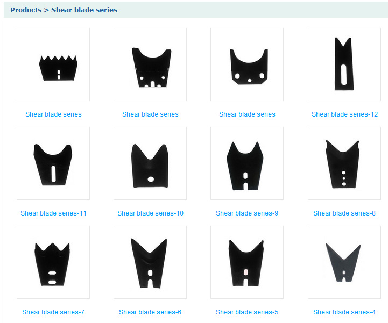The width and height of the screenshot is (388, 323).
Task: Click the Shear blade series-12 narrow blade image
Action: click(344, 64)
